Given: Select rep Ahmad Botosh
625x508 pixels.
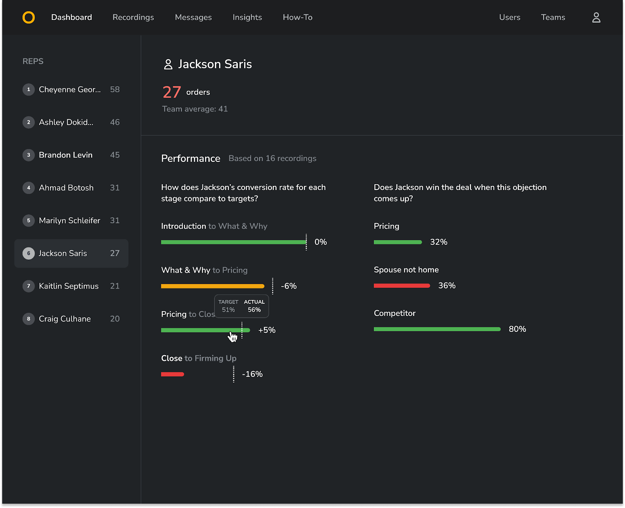Looking at the screenshot, I should pos(71,188).
